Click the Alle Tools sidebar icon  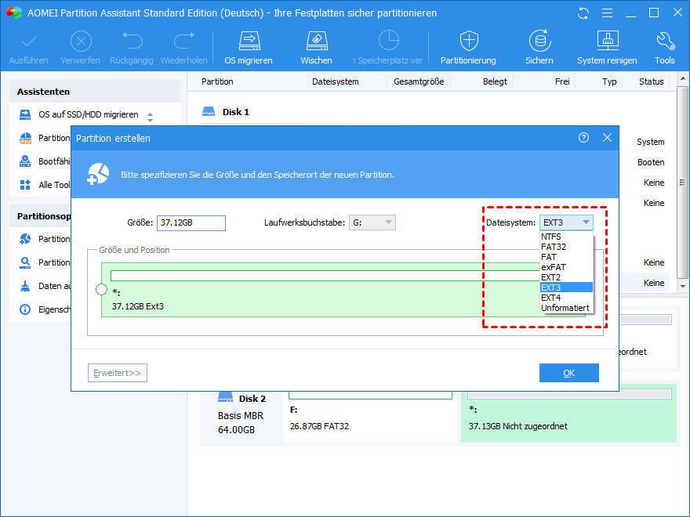[x=25, y=185]
